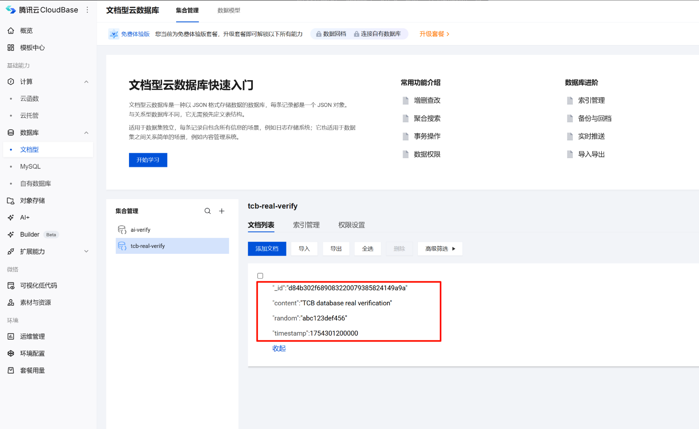Switch to the 索引管理 tab
Viewport: 699px width, 429px height.
[x=306, y=225]
